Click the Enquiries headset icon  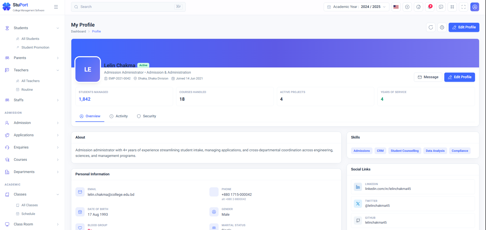coord(7,147)
